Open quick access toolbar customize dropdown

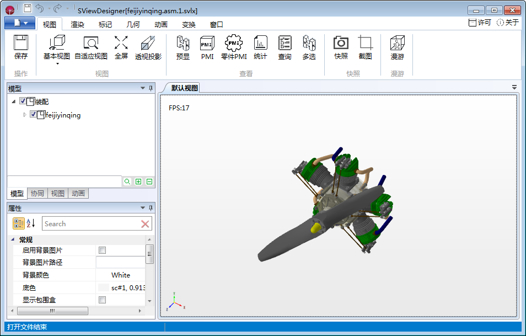pos(67,8)
